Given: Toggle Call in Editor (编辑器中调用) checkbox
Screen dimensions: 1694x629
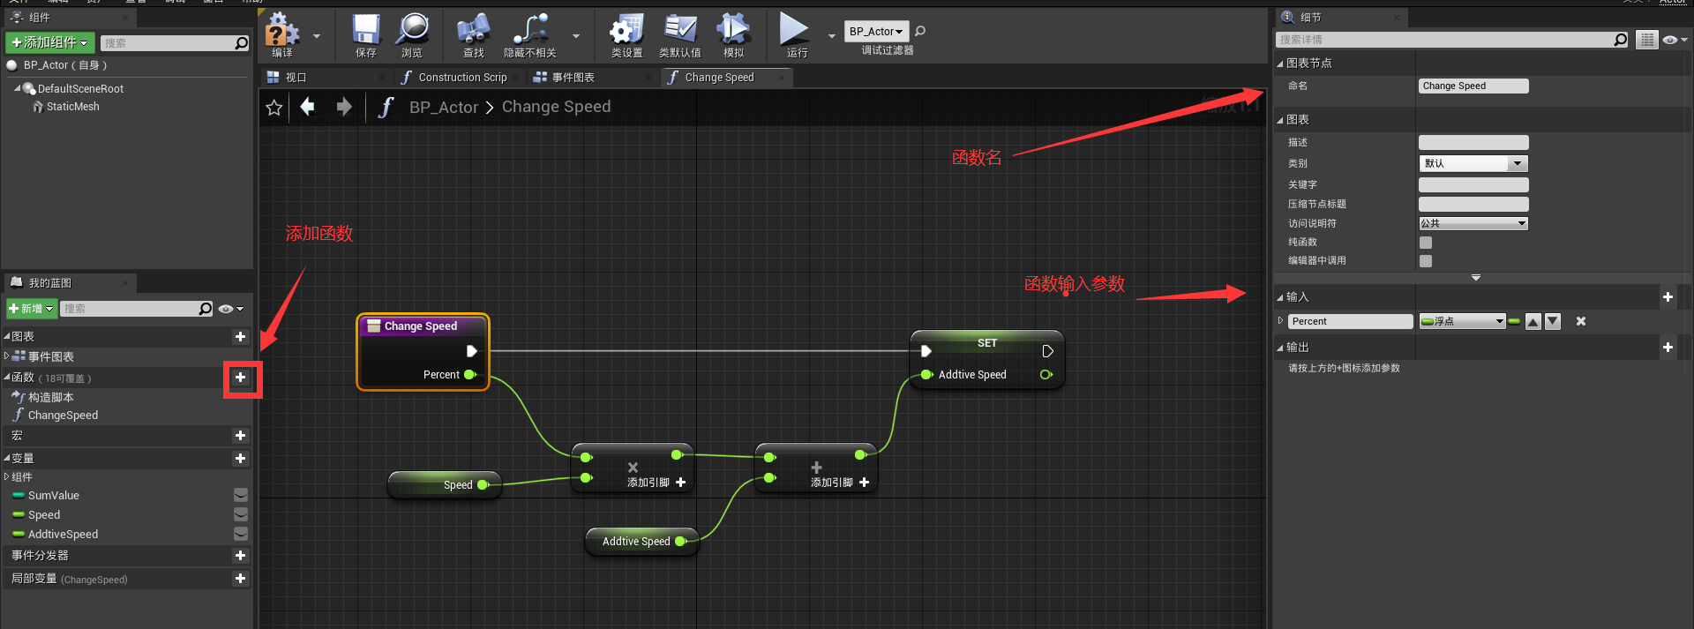Looking at the screenshot, I should pyautogui.click(x=1426, y=261).
